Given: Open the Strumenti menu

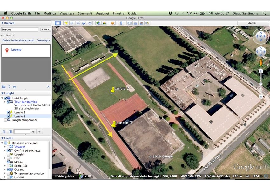Looking at the screenshot, I should [x=85, y=13].
